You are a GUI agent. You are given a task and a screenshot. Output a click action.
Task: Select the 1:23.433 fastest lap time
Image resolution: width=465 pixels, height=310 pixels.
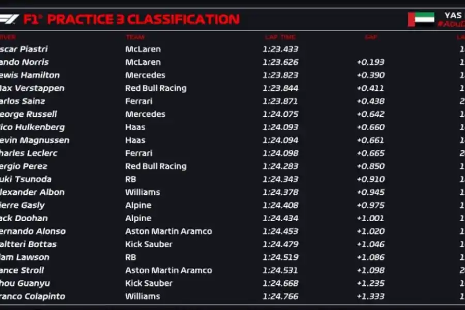coord(280,49)
